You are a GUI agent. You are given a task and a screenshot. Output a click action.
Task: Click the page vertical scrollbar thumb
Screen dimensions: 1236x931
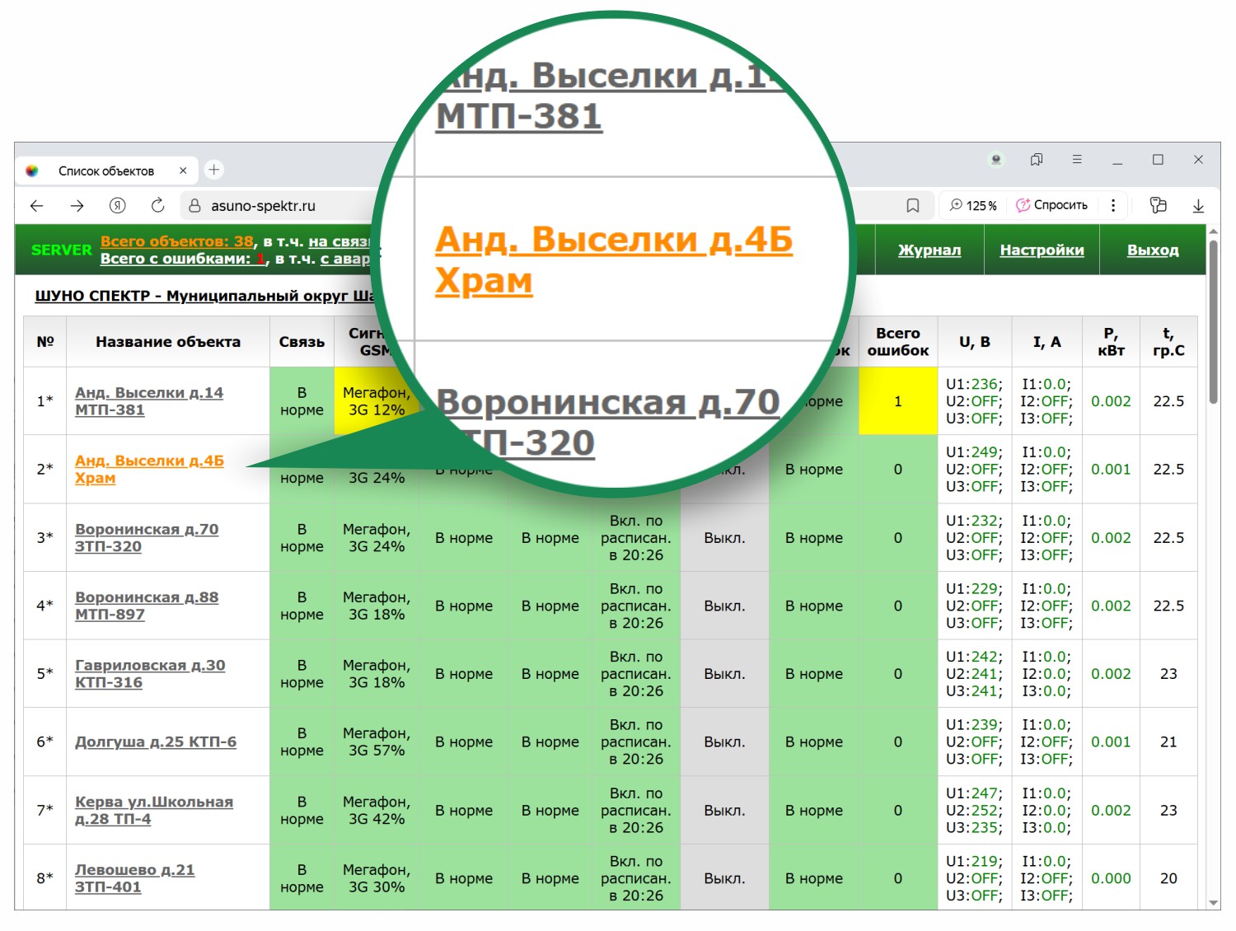1213,321
